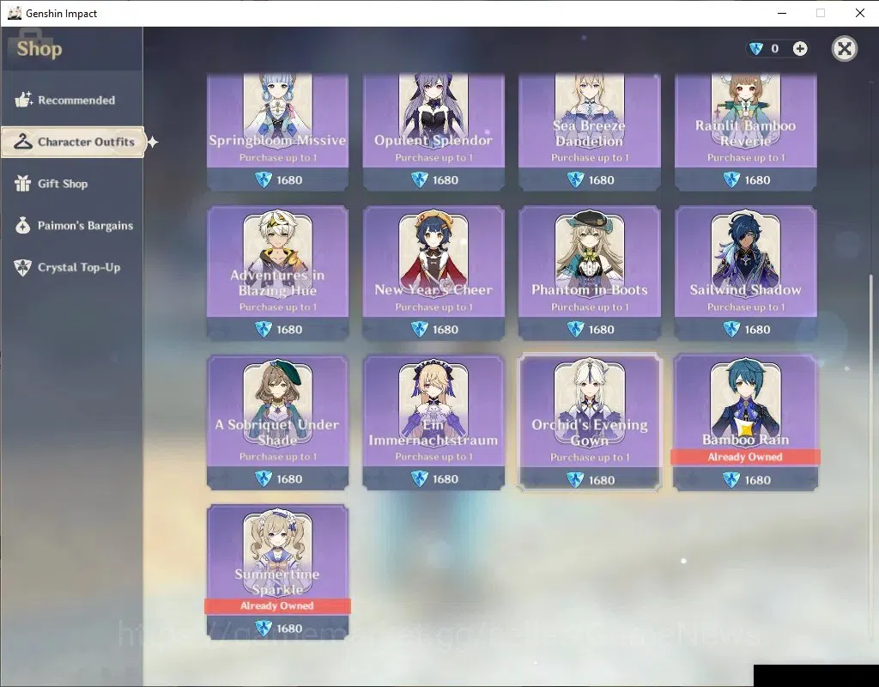Select the Orchid's Evening Gown outfit card
Screen dimensions: 879x687
[x=590, y=423]
